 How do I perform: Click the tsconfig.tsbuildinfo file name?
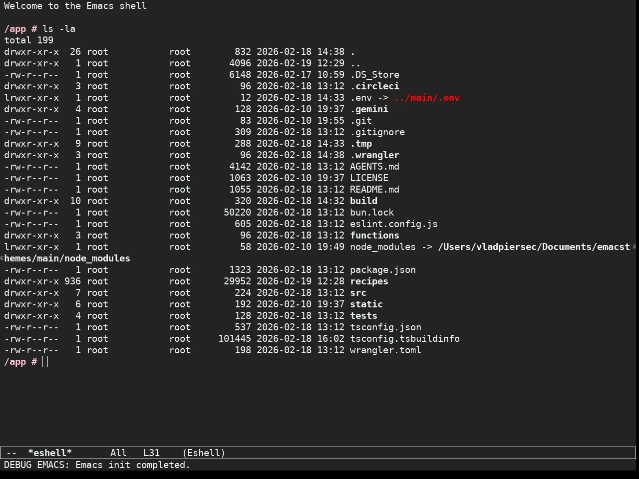(x=405, y=339)
